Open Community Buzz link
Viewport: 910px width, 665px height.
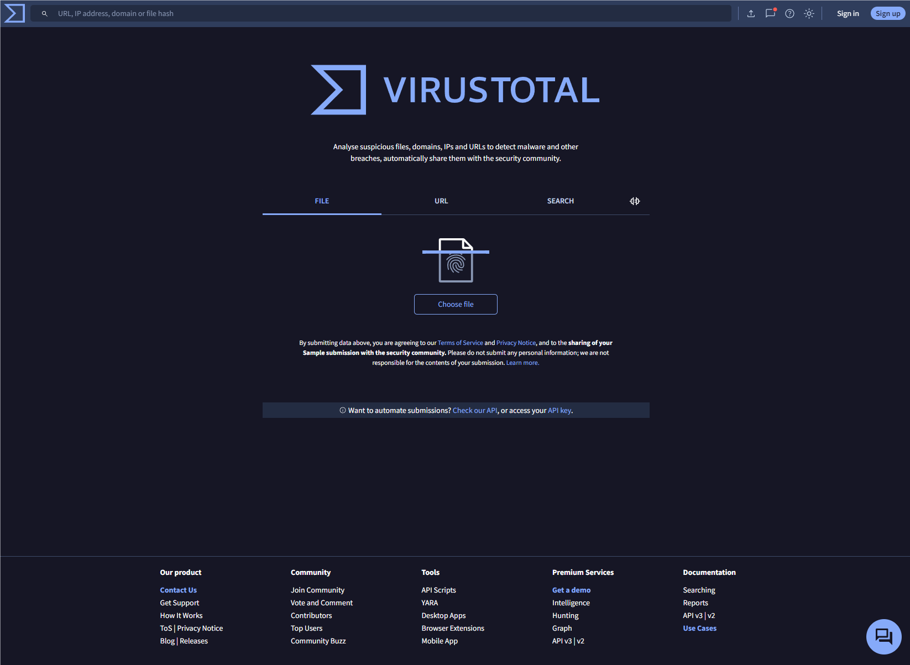pyautogui.click(x=318, y=641)
